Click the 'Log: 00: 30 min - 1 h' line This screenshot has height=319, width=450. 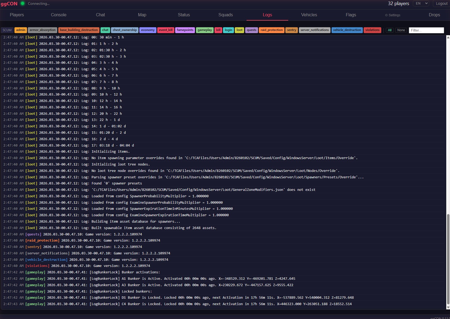pyautogui.click(x=223, y=37)
